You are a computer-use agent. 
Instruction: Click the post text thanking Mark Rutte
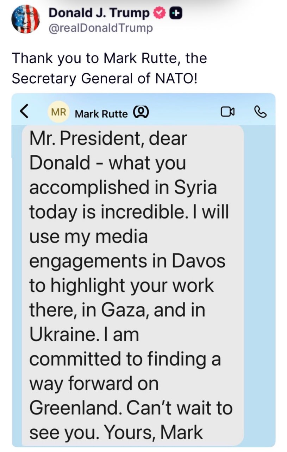109,68
